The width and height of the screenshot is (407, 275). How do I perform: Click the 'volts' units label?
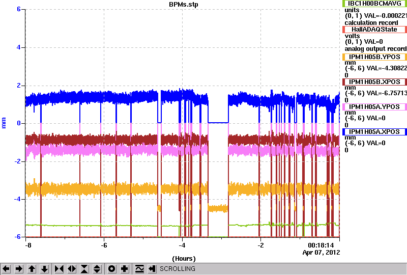(352, 36)
